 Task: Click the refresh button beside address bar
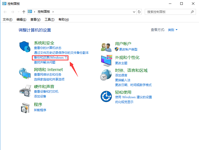coord(139,12)
